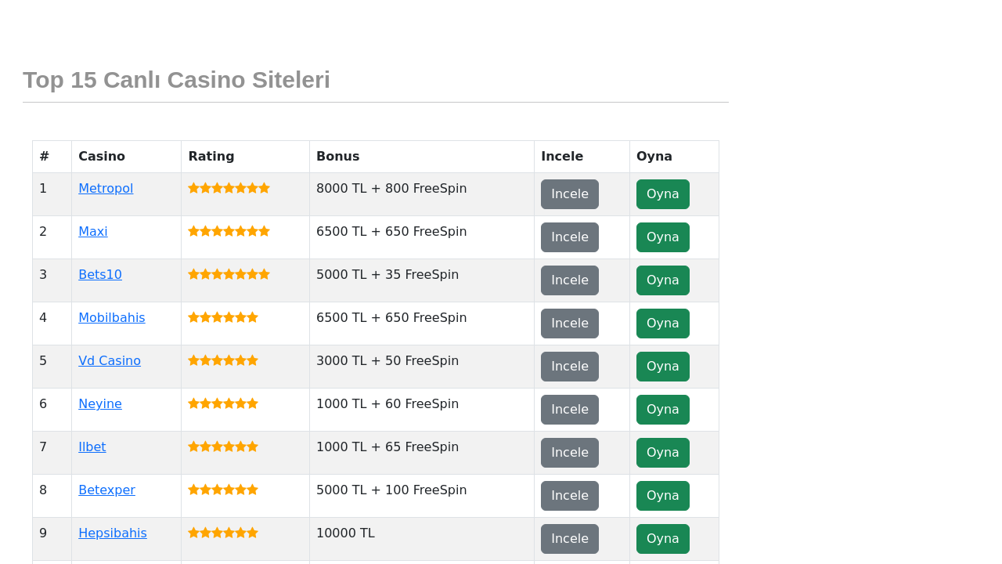
Task: Follow the Ilbet casino link
Action: coord(92,447)
